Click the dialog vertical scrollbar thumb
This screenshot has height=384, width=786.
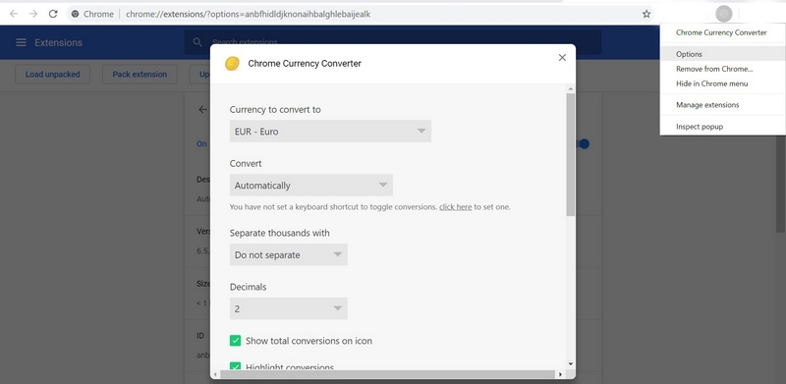tap(571, 154)
